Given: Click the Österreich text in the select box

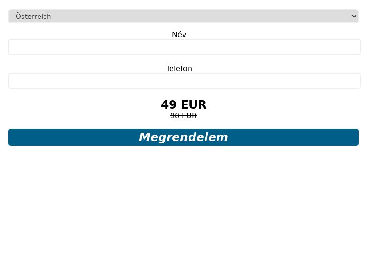Looking at the screenshot, I should coord(33,16).
